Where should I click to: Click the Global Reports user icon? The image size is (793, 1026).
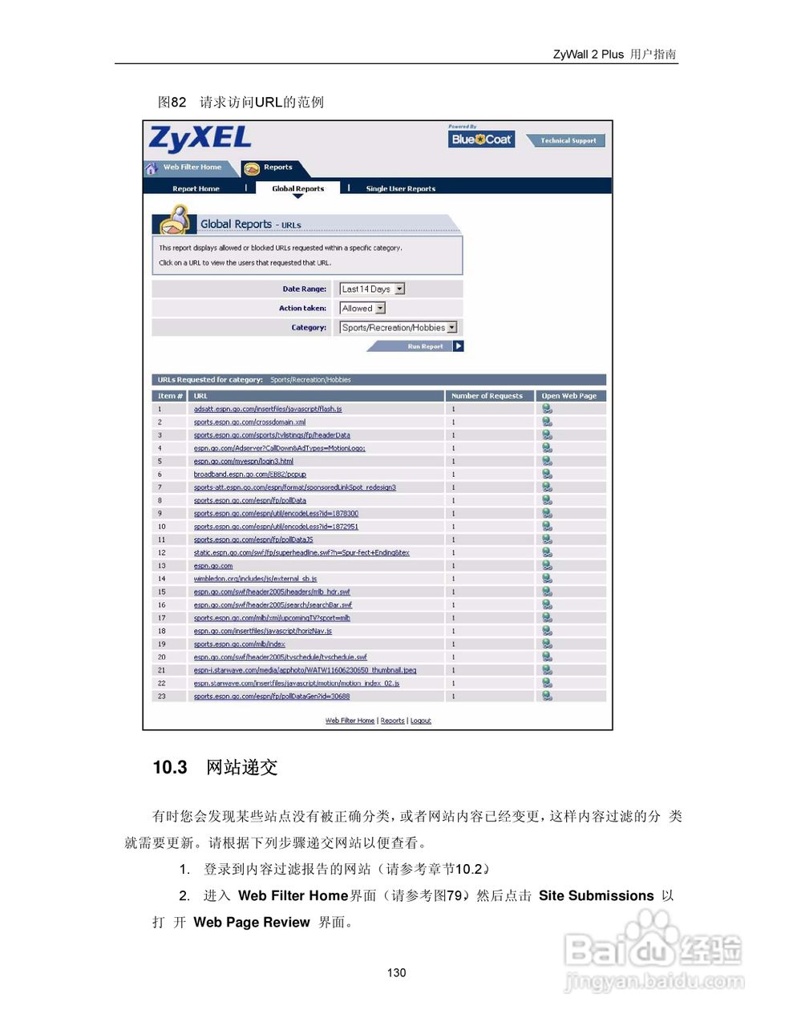176,220
